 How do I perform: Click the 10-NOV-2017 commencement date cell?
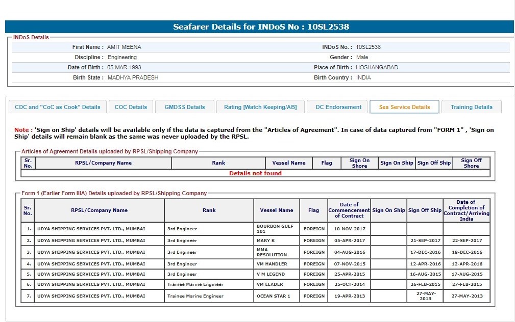pos(349,229)
